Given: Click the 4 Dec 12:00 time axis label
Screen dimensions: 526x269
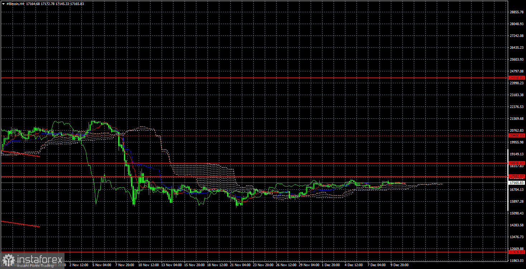Looking at the screenshot, I should pos(354,265).
